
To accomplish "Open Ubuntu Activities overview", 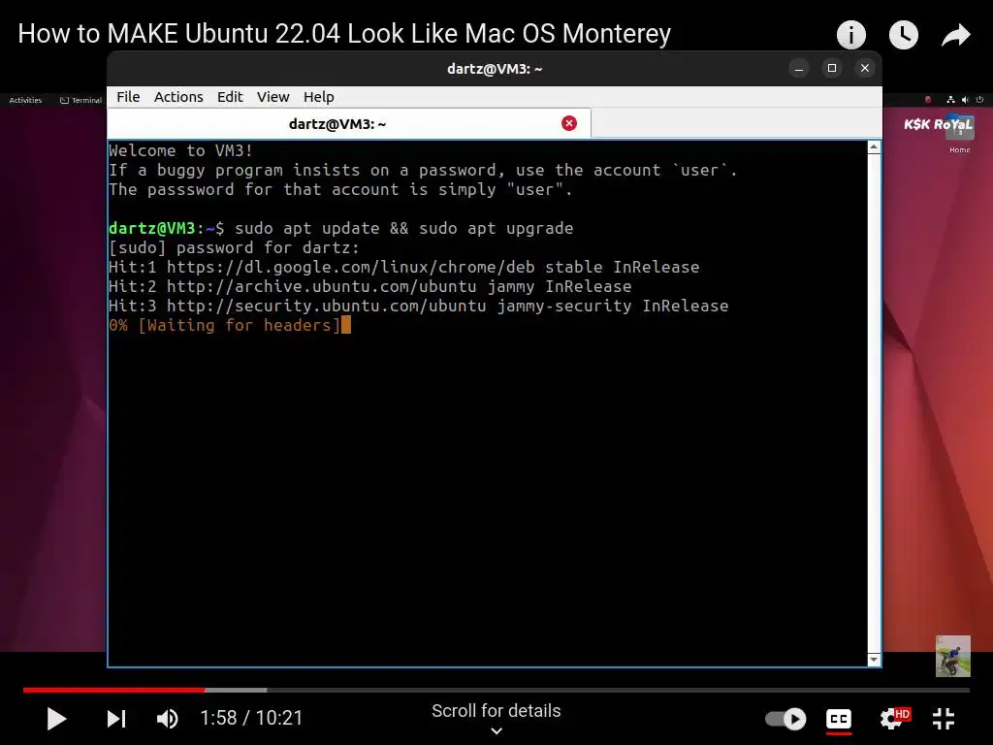I will (x=25, y=100).
